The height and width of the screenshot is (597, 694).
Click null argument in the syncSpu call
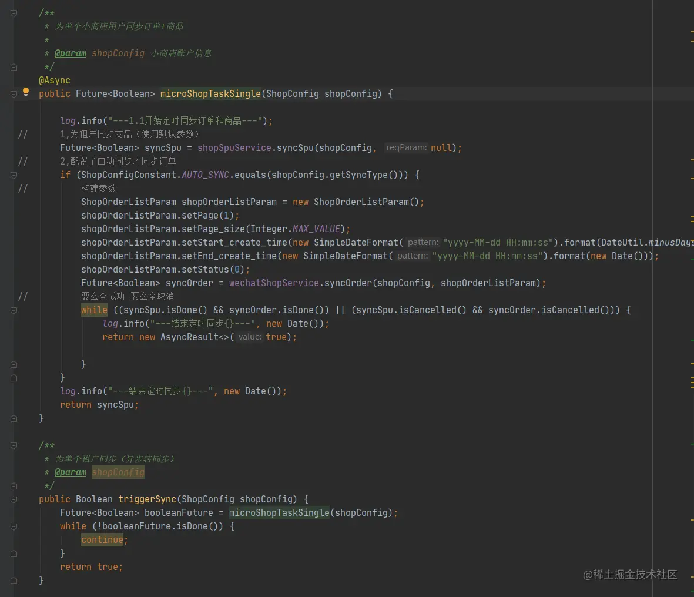441,148
